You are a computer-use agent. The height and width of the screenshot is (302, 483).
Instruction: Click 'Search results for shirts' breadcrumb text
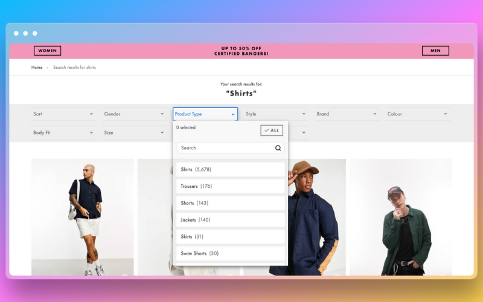tap(74, 67)
